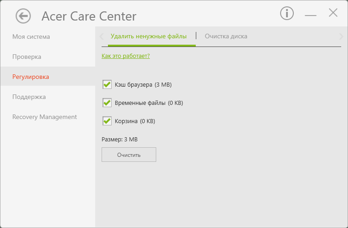Click the back arrow icon
Screen dimensions: 348x228
(x=23, y=16)
